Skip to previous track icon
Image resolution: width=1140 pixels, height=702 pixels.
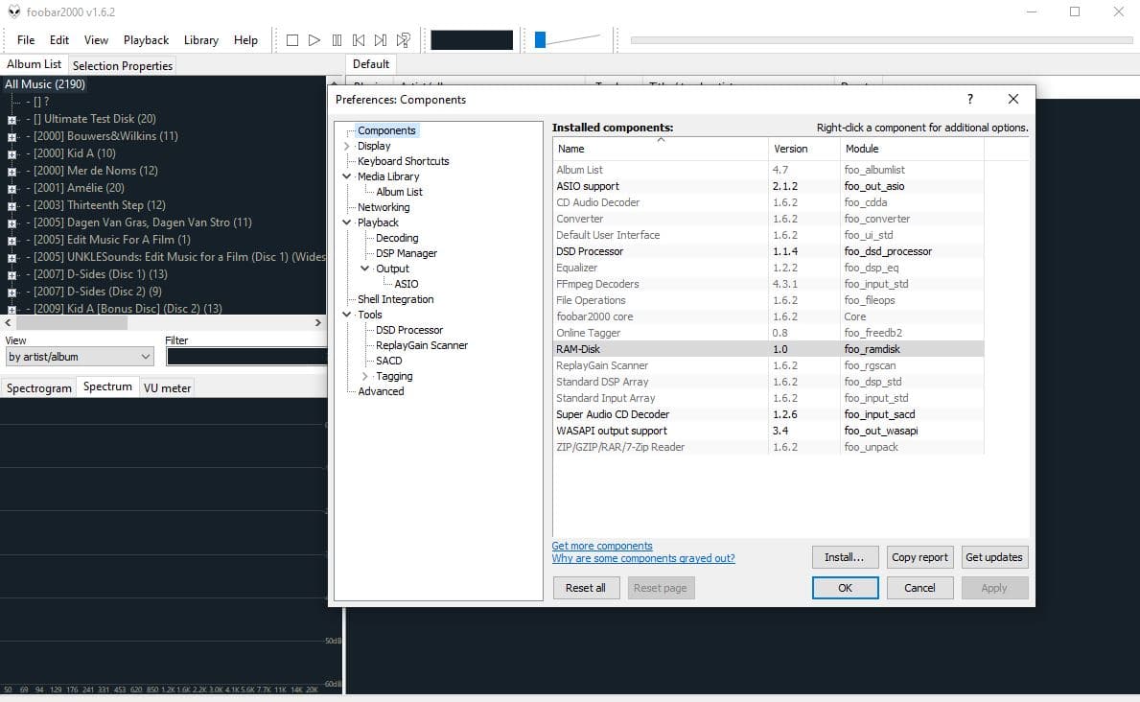tap(359, 40)
